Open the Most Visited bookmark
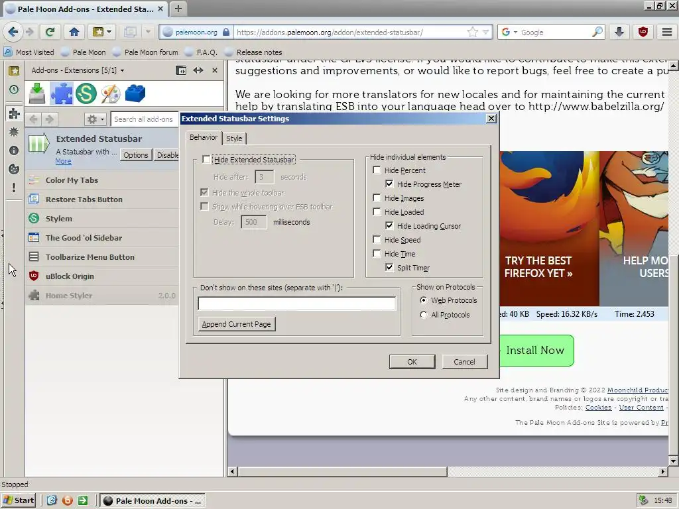Screen dimensions: 679x509 [29, 52]
